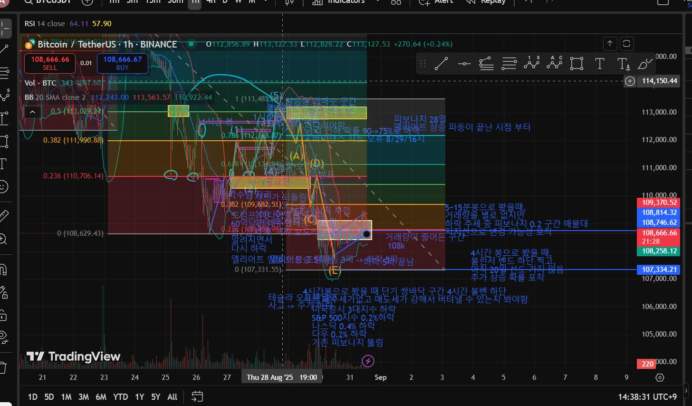This screenshot has height=406, width=692.
Task: Set date range to All
Action: pyautogui.click(x=173, y=396)
